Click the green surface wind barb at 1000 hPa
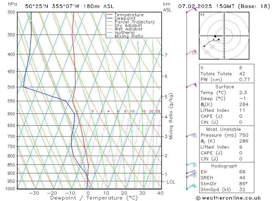The height and width of the screenshot is (201, 274). [191, 187]
